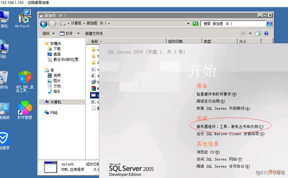Select the Internet Explorer HTML file icon
The height and width of the screenshot is (178, 288).
pyautogui.click(x=94, y=75)
